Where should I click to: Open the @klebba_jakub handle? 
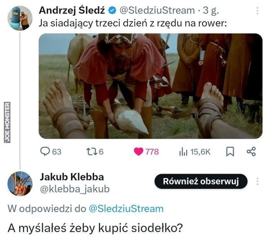point(74,189)
